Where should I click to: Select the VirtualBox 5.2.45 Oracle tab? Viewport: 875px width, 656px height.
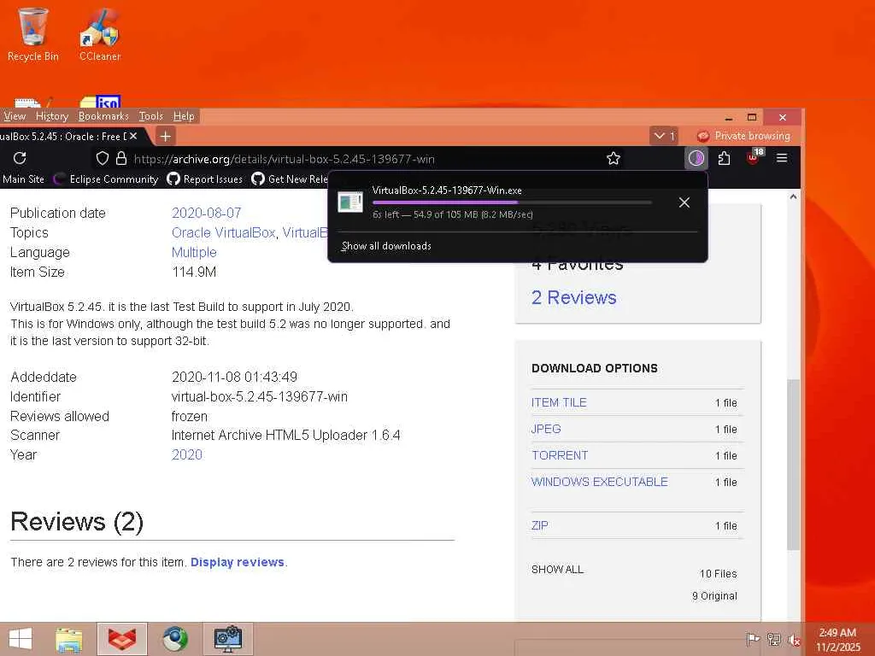(x=63, y=136)
